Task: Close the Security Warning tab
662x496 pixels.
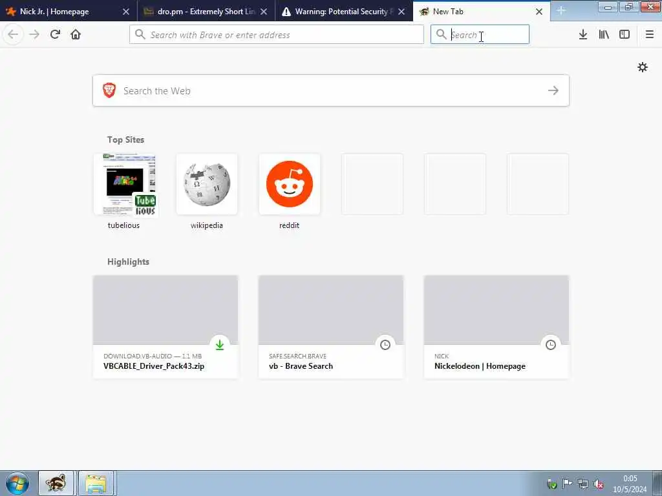Action: coord(401,12)
